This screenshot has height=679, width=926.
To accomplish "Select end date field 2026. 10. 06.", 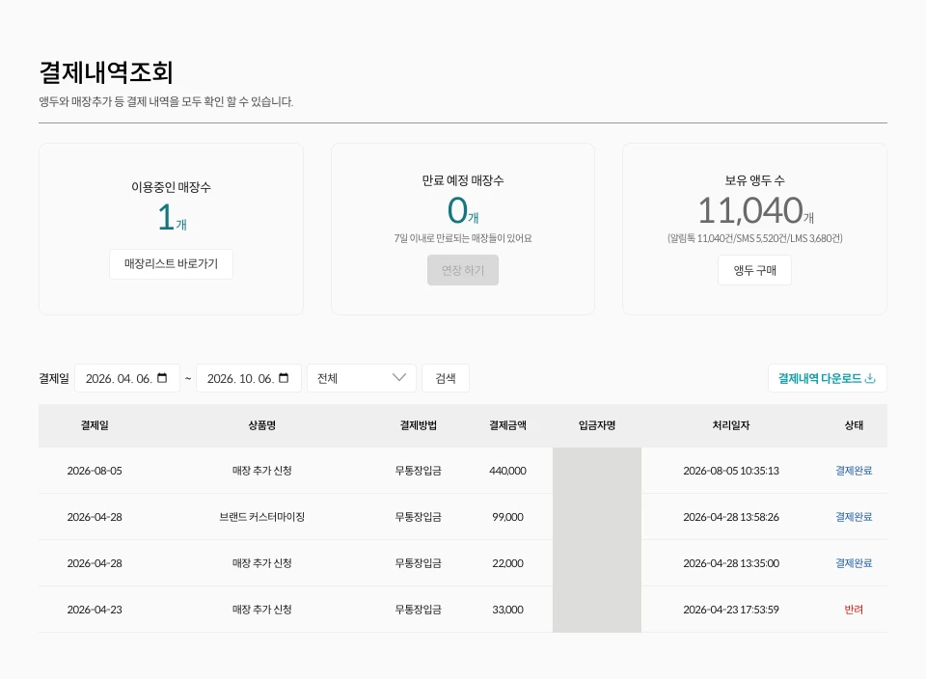I will click(x=249, y=378).
